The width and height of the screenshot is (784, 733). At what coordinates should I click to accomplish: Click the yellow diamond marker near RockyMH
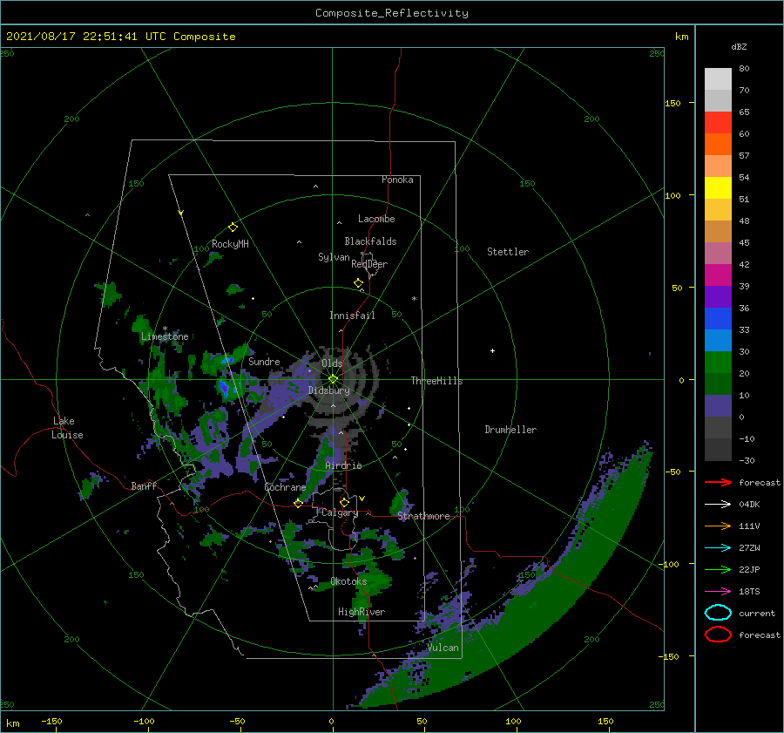(x=233, y=227)
